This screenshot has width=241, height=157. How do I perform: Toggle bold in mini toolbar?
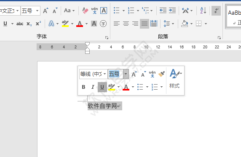[x=83, y=87]
